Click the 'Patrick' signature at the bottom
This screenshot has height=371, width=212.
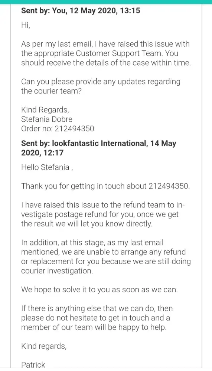coord(33,365)
